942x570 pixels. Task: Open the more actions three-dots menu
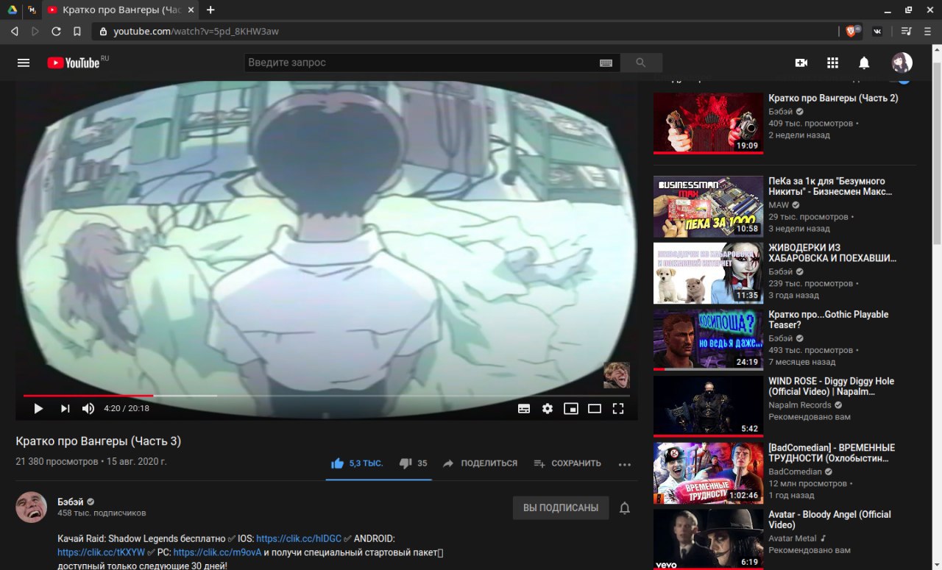pyautogui.click(x=625, y=464)
